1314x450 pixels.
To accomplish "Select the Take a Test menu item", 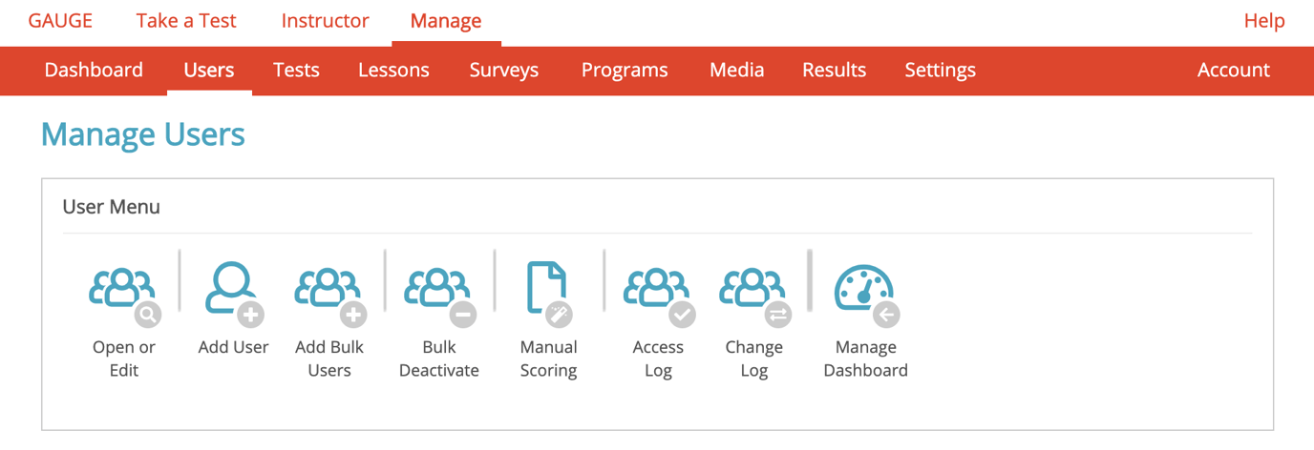I will point(186,21).
